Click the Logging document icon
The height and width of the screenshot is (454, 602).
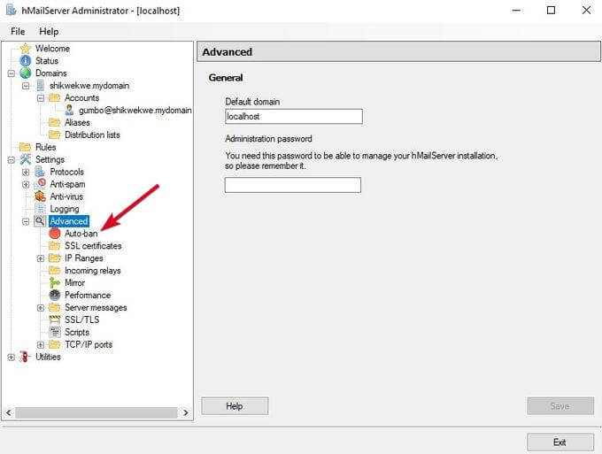click(40, 208)
